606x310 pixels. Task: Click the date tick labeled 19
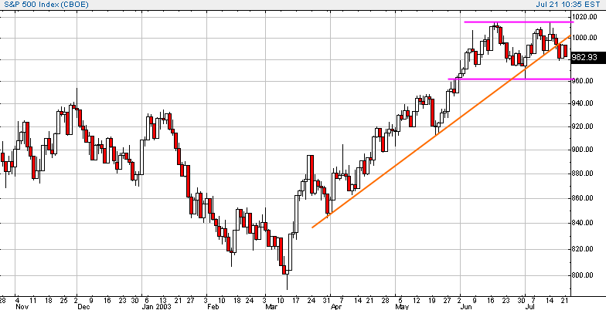point(432,301)
